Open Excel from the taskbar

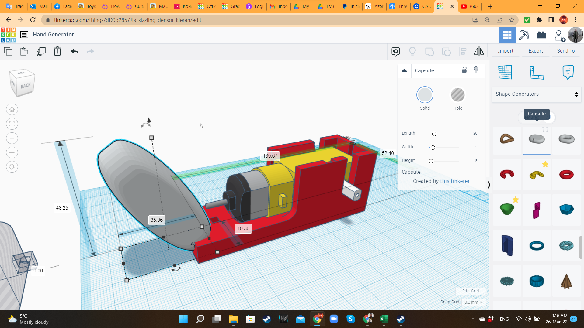coord(383,319)
